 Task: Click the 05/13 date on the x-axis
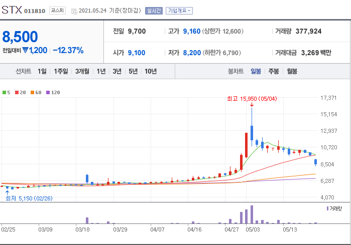coord(290,230)
